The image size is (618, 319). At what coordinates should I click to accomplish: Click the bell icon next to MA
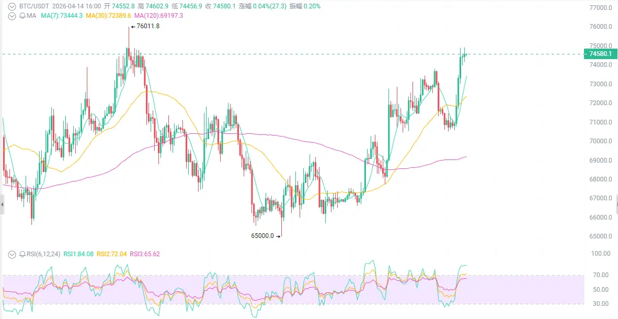[x=22, y=16]
